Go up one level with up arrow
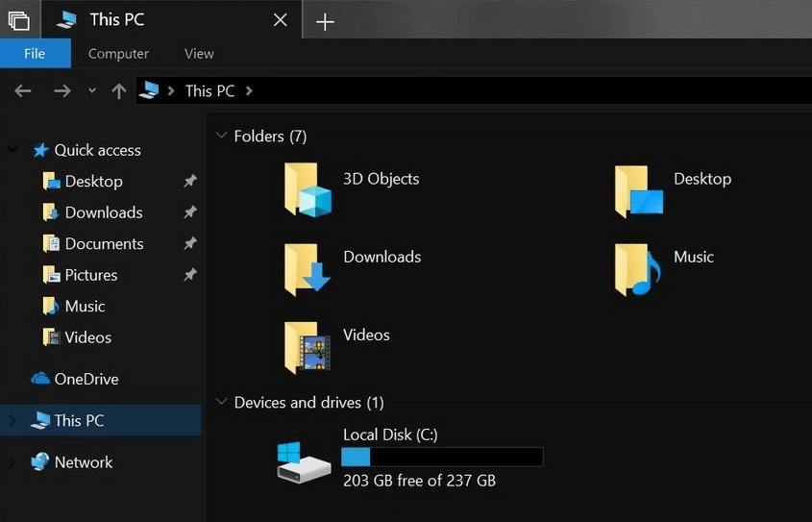This screenshot has height=522, width=812. pos(118,91)
